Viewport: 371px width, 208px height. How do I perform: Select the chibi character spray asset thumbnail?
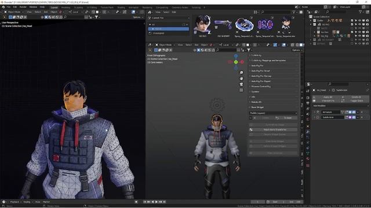[286, 24]
